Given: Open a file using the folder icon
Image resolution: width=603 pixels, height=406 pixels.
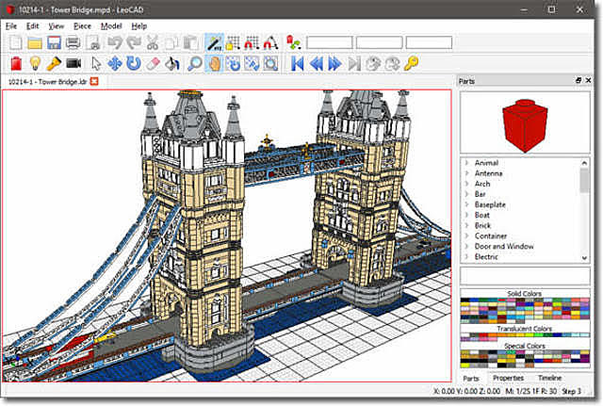Looking at the screenshot, I should 35,42.
